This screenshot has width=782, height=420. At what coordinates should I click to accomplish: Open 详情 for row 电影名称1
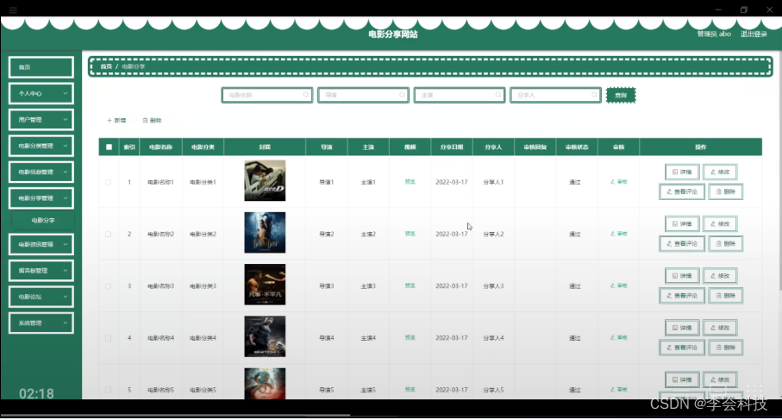pyautogui.click(x=682, y=172)
